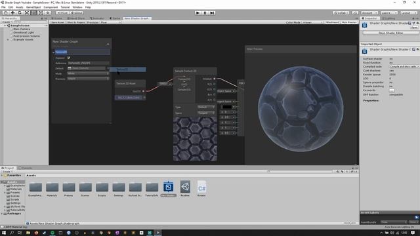This screenshot has width=420, height=236.
Task: Select the New Shader Graph asset icon
Action: (168, 187)
